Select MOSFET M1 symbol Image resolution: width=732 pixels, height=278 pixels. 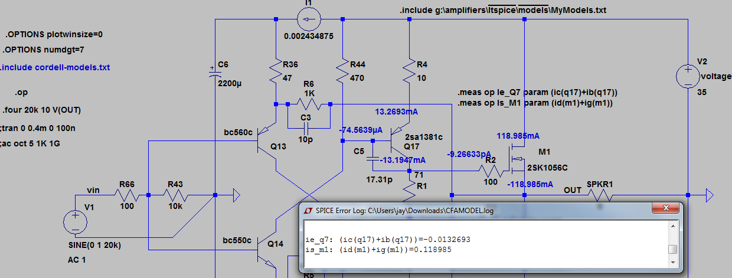tap(518, 158)
